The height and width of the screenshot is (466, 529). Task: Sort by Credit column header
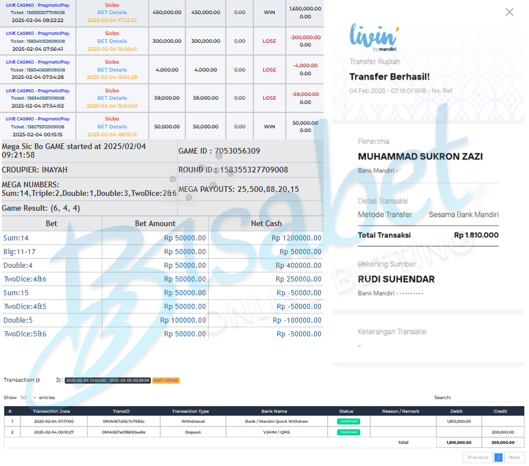[500, 411]
